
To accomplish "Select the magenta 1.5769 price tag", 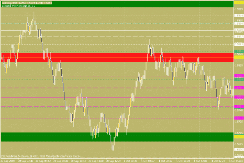I will (239, 97).
